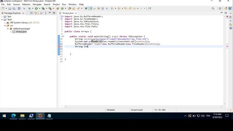This screenshot has width=233, height=131.
Task: Click the Writable status bar field
Action: (111, 110)
